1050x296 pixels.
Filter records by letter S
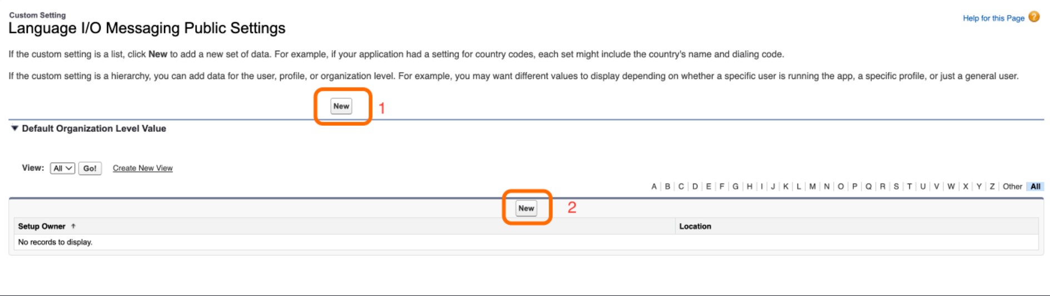coord(896,186)
